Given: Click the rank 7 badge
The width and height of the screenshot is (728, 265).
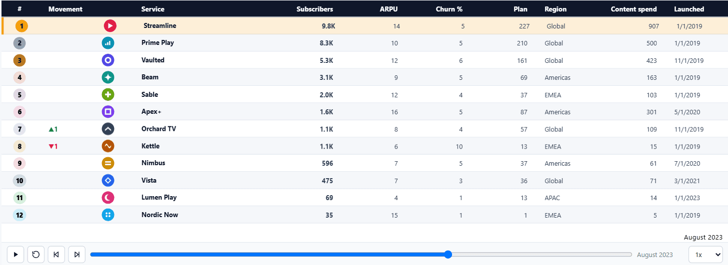Looking at the screenshot, I should point(19,129).
